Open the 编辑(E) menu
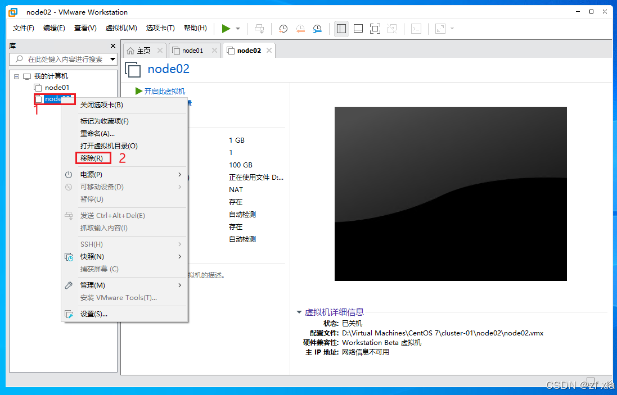This screenshot has width=617, height=395. [55, 28]
